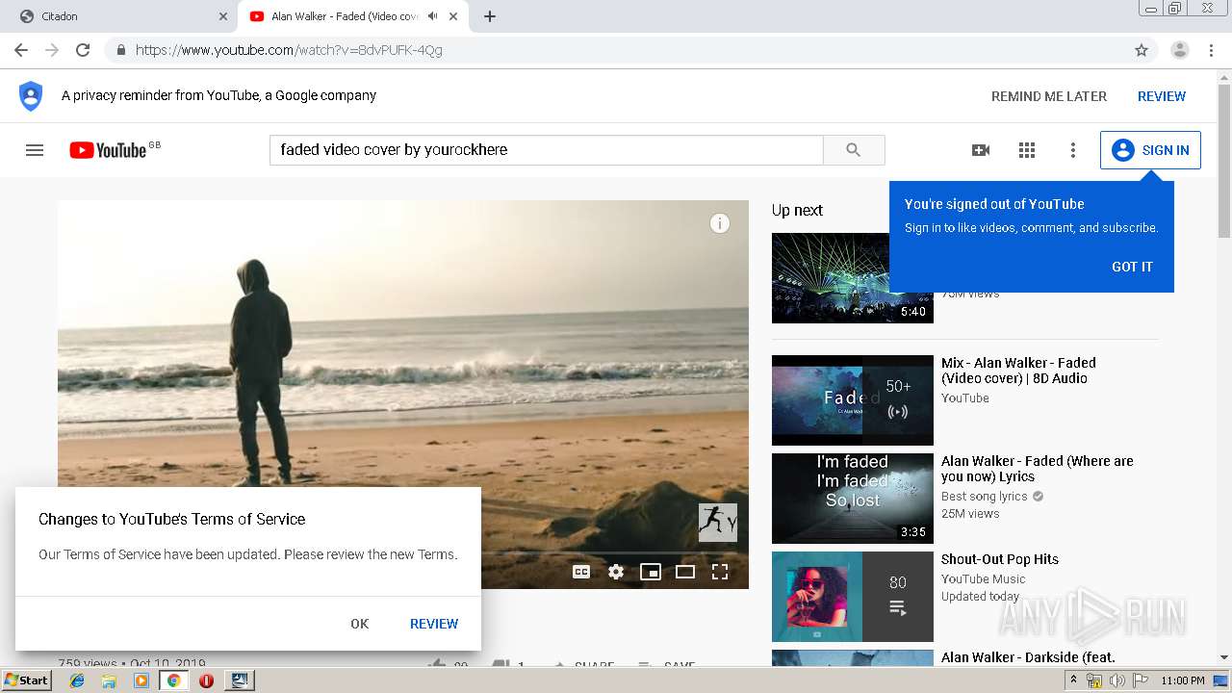Open the player settings gear
The image size is (1232, 693).
pyautogui.click(x=616, y=572)
